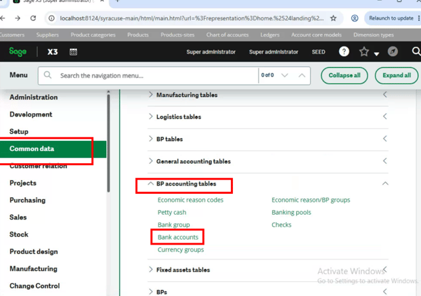The height and width of the screenshot is (296, 421).
Task: Open Suppliers bookmark
Action: [47, 35]
